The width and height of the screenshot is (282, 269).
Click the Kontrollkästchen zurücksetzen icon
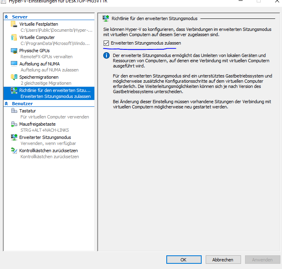tap(14, 151)
